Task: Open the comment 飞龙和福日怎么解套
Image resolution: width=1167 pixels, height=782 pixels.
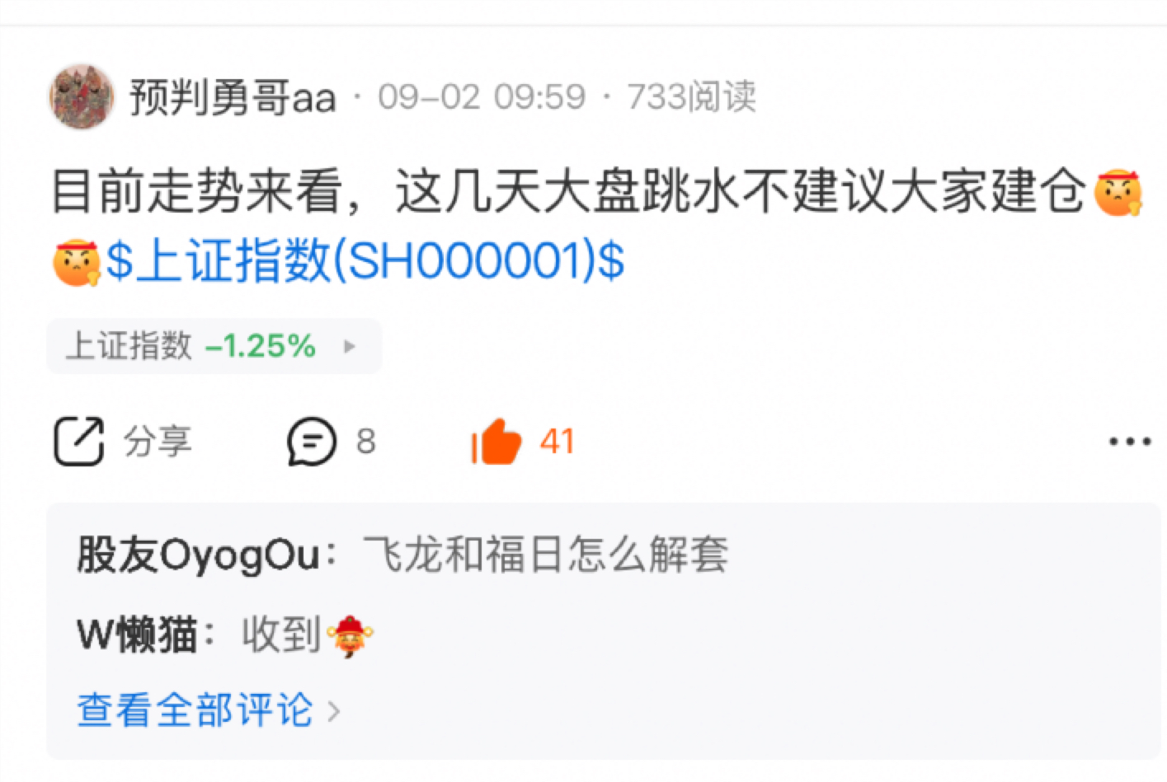Action: click(545, 554)
